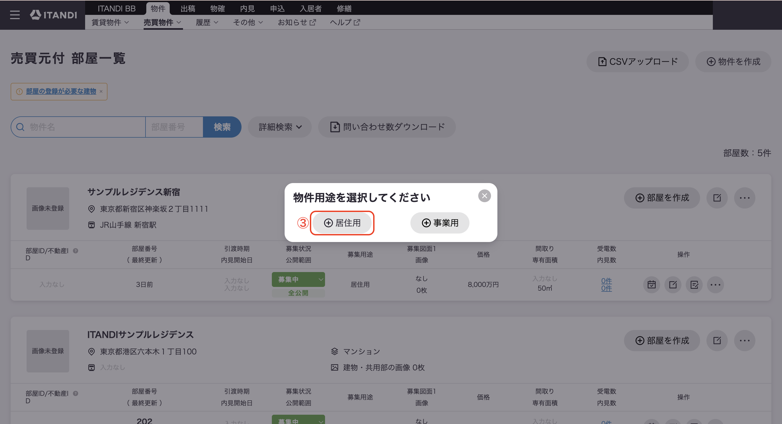Expand the 履歴 menu
This screenshot has height=424, width=782.
point(207,22)
